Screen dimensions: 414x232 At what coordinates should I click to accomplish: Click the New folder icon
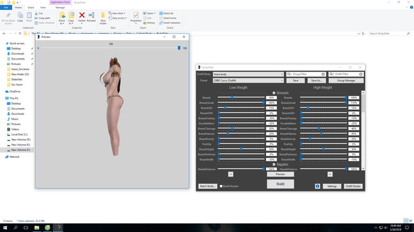tap(103, 15)
